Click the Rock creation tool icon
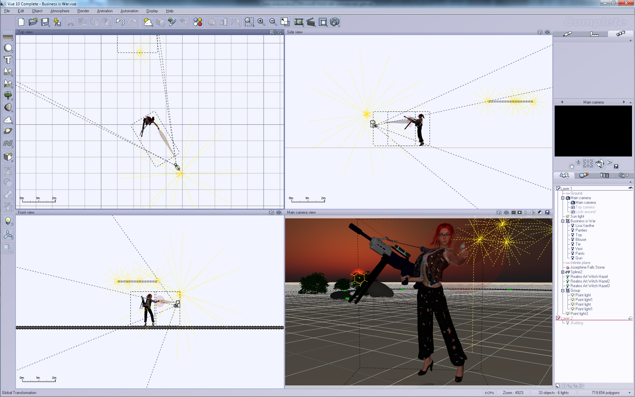Image resolution: width=635 pixels, height=397 pixels. [8, 107]
